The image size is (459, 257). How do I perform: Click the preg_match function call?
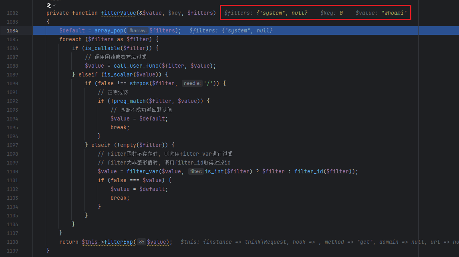pos(130,101)
